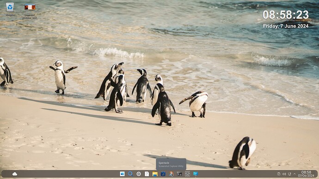
Task: Open the system settings sliders icon
Action: [x=188, y=174]
